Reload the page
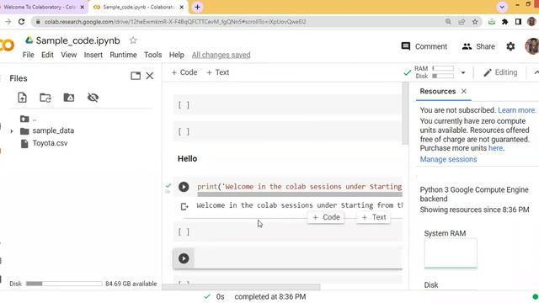 (22, 22)
